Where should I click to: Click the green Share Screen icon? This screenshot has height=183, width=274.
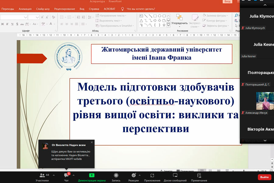92,175
